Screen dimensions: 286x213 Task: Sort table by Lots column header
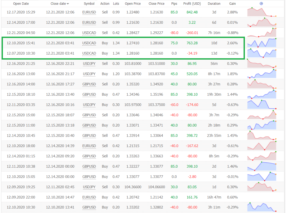116,4
